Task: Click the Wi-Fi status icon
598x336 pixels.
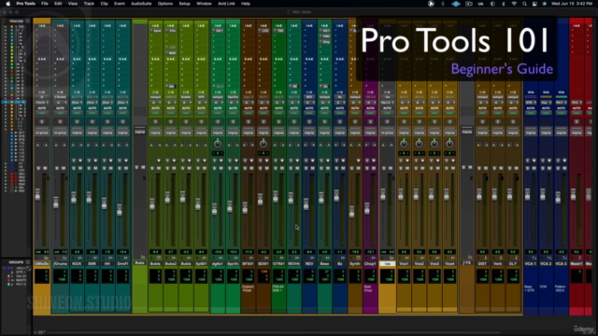Action: click(514, 4)
